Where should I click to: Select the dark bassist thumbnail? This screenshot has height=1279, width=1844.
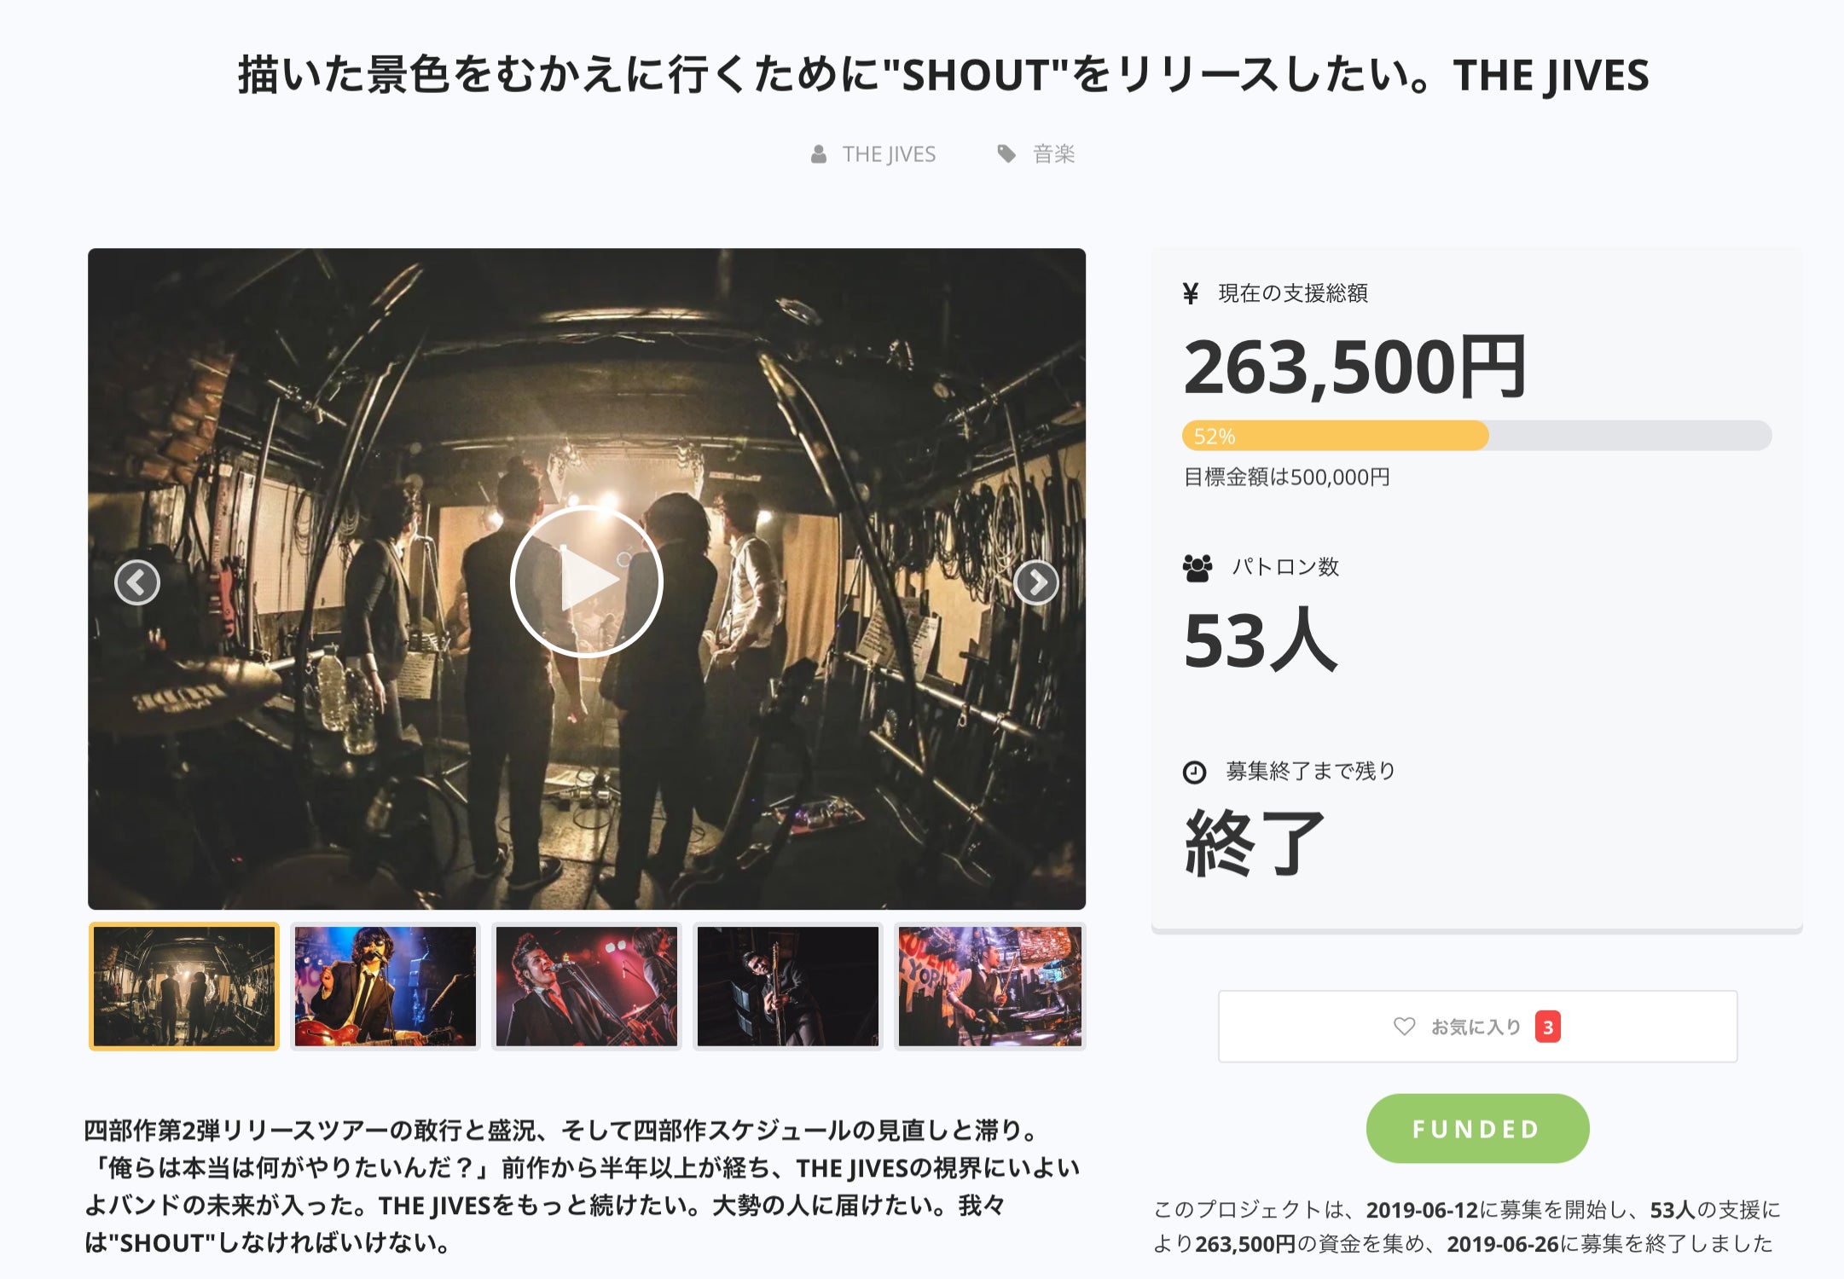pyautogui.click(x=788, y=987)
